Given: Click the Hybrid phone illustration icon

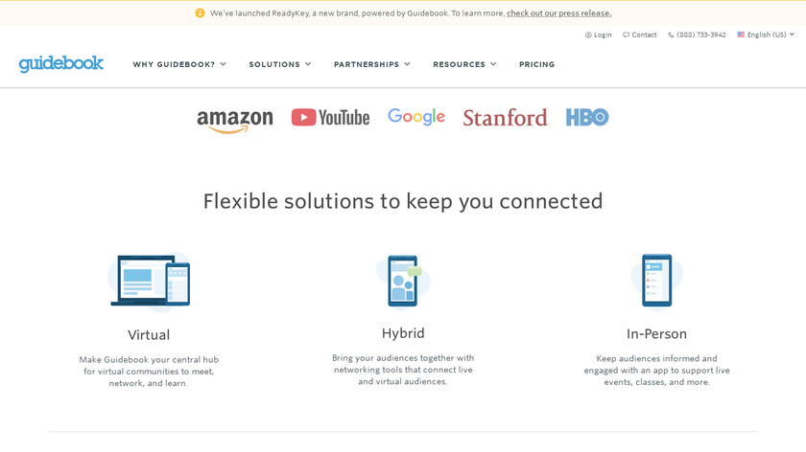Looking at the screenshot, I should pyautogui.click(x=403, y=281).
